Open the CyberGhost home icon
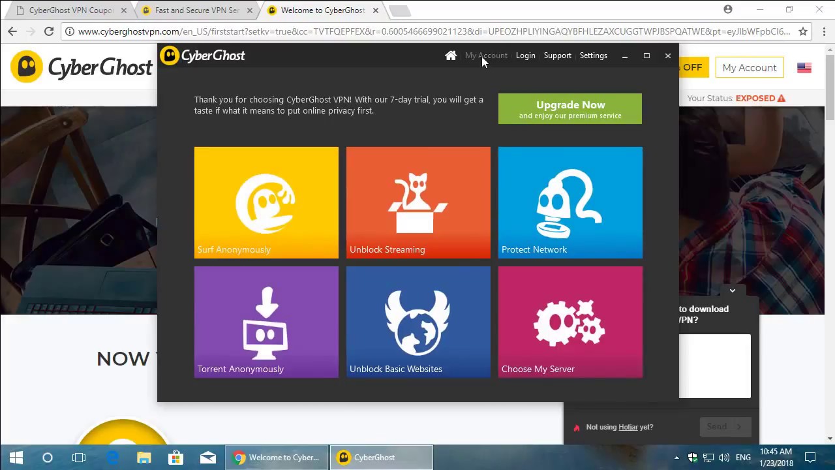Screen dimensions: 835x470 (x=451, y=55)
